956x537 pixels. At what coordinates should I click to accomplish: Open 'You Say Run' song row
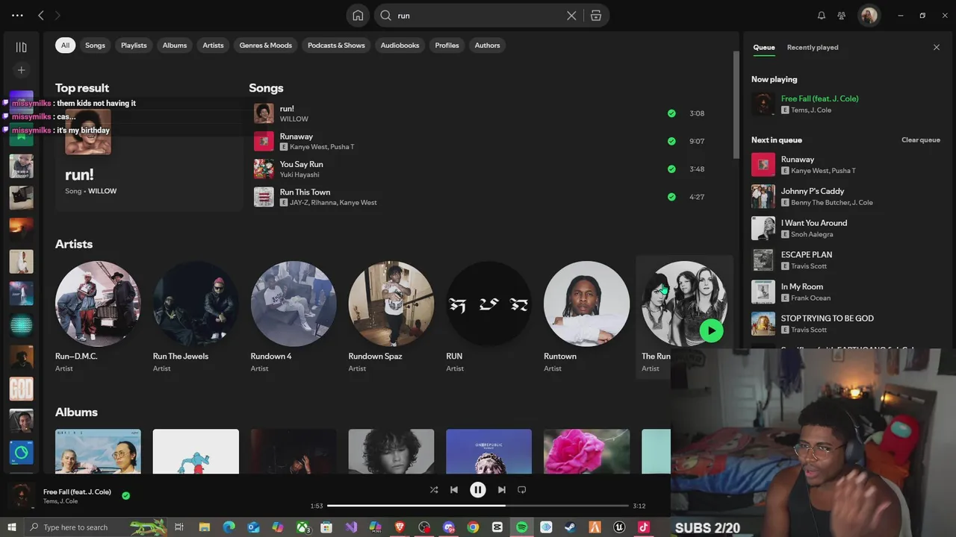pyautogui.click(x=482, y=169)
